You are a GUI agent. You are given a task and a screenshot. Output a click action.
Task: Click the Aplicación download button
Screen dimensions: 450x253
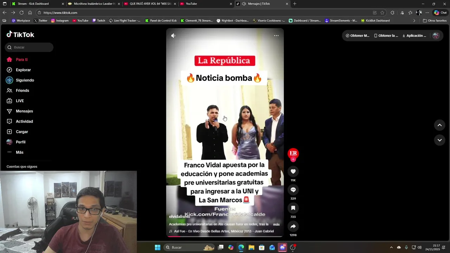coord(414,35)
